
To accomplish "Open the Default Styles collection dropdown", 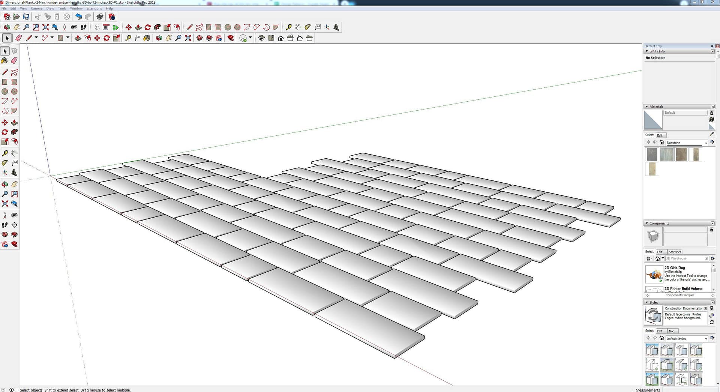I will pyautogui.click(x=705, y=339).
